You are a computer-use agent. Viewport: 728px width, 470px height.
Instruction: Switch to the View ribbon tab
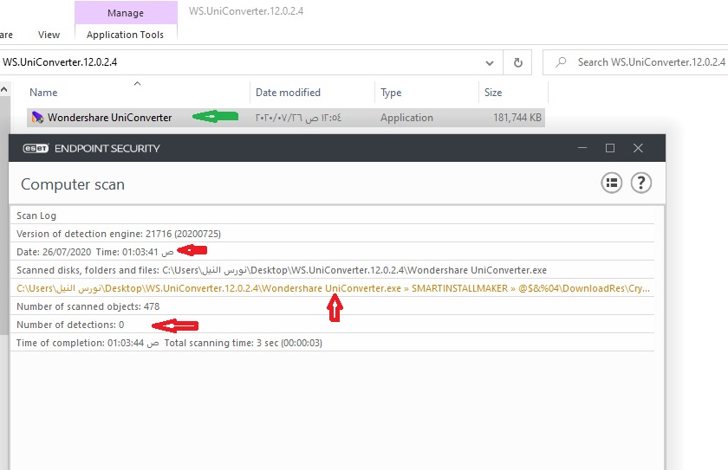(49, 35)
